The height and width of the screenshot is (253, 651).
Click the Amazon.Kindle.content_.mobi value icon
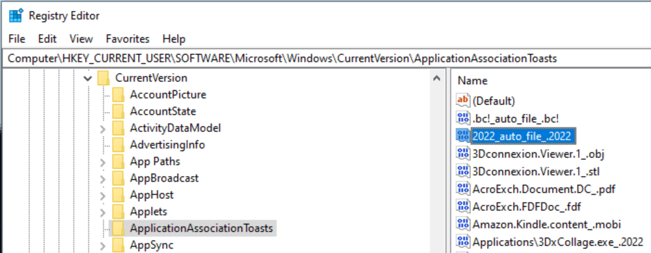[463, 224]
